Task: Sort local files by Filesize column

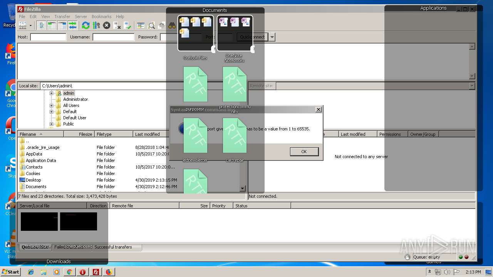Action: click(x=79, y=134)
